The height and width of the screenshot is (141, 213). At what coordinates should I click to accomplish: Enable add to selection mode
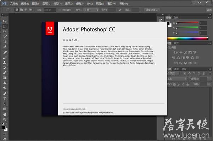tap(21, 10)
